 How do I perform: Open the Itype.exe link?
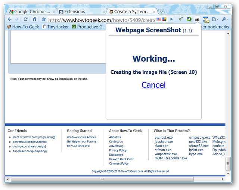tap(196, 154)
